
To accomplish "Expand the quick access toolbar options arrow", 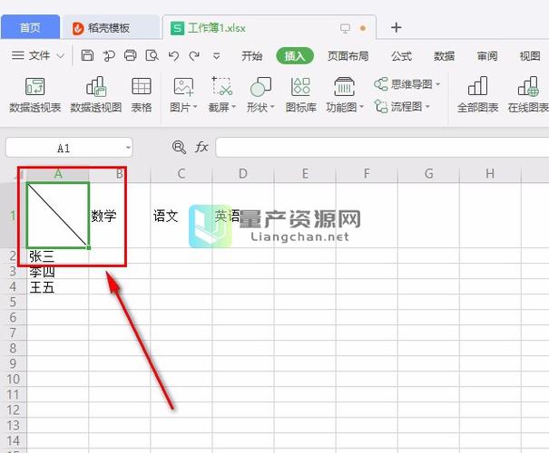I will pyautogui.click(x=217, y=56).
